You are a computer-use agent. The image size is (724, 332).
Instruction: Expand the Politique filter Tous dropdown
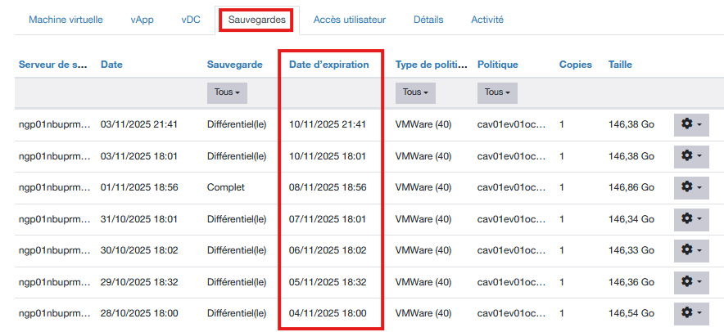(x=497, y=92)
